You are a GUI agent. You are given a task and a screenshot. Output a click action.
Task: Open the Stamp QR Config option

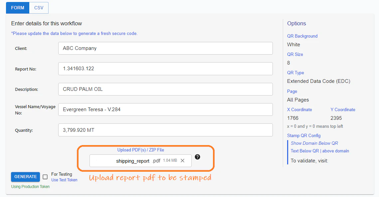tap(303, 135)
